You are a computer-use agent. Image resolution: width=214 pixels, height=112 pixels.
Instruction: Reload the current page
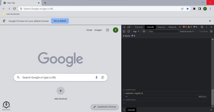[x=14, y=9]
